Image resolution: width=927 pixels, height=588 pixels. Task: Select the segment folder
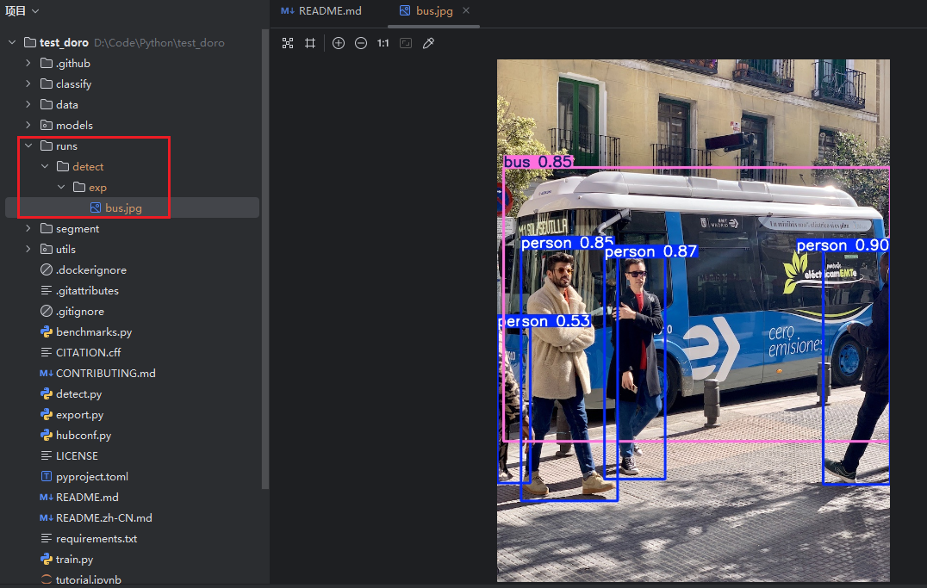point(132,229)
